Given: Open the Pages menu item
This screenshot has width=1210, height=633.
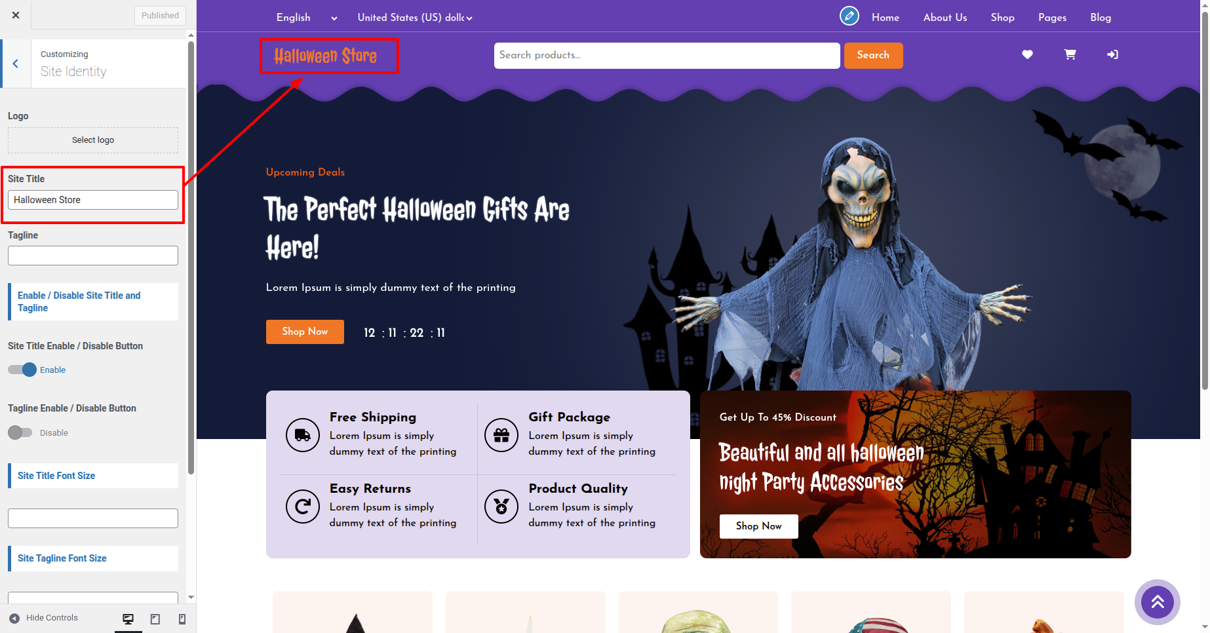Looking at the screenshot, I should [x=1052, y=18].
